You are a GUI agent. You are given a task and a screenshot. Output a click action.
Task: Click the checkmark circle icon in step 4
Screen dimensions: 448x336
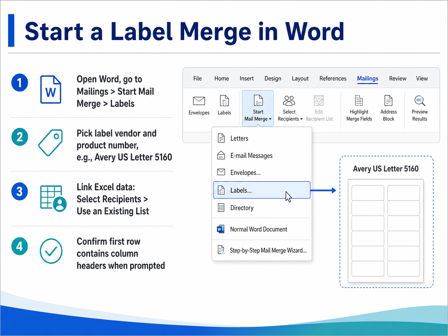[x=51, y=251]
